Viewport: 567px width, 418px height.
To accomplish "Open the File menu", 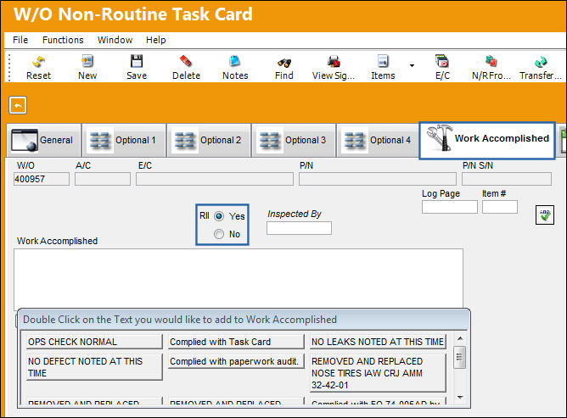I will tap(20, 40).
